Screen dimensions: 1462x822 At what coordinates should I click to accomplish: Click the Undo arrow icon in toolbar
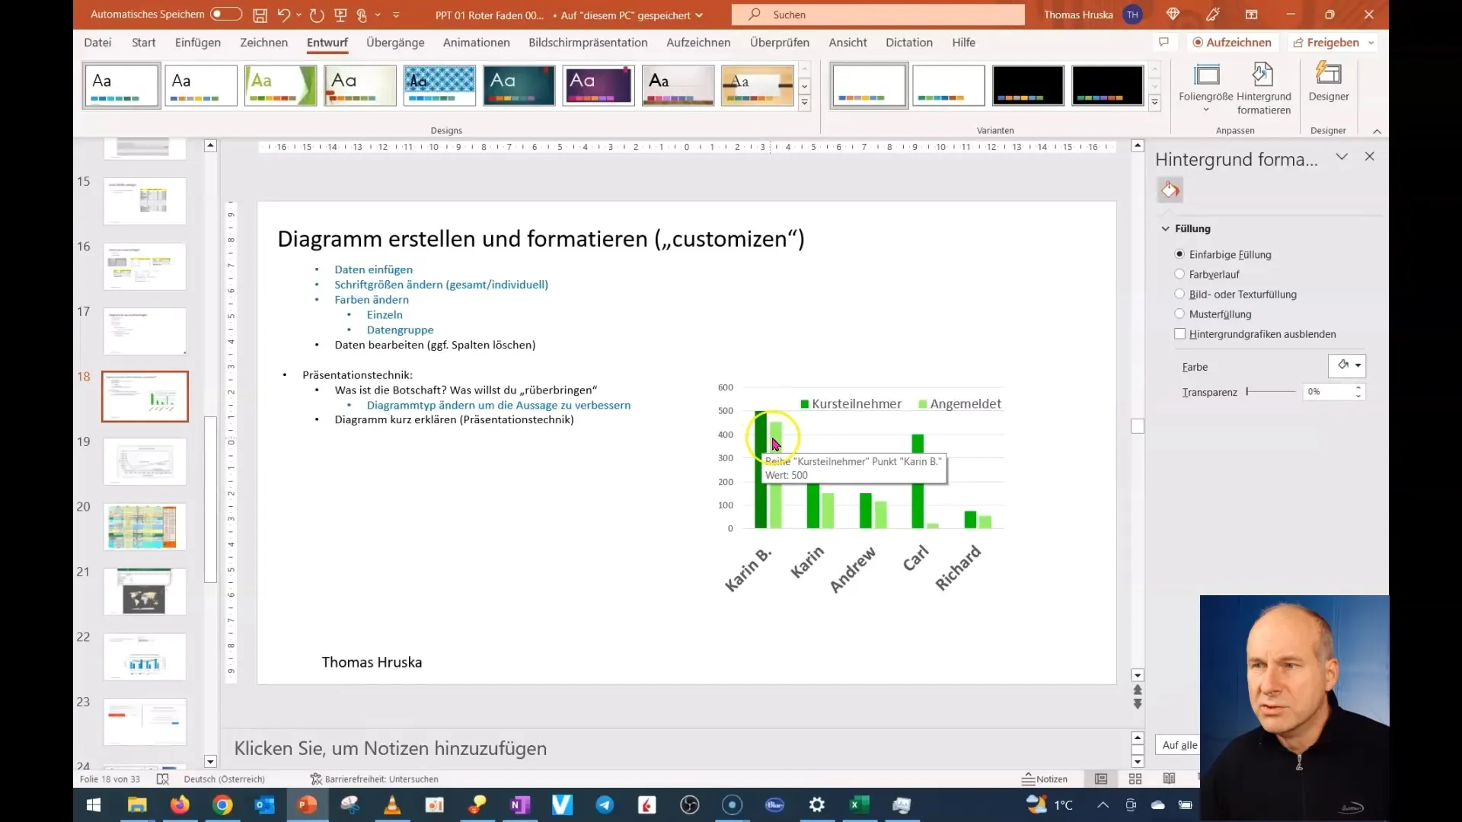[283, 14]
